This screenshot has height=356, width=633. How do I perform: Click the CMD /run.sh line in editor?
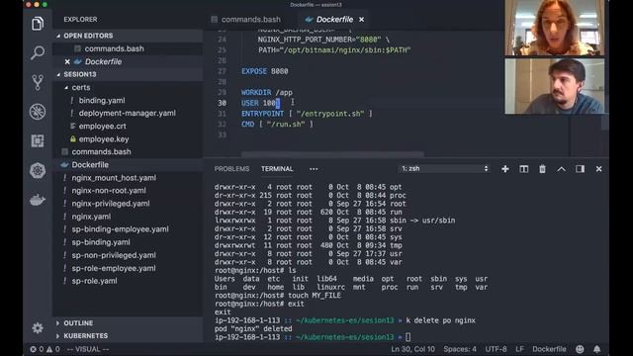click(x=277, y=125)
